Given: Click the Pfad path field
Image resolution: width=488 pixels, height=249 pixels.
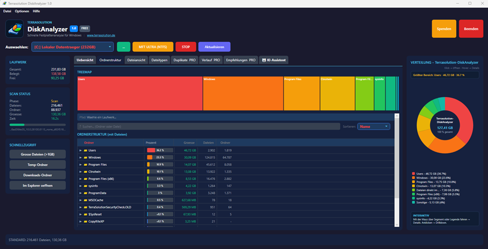Looking at the screenshot, I should tap(236, 117).
